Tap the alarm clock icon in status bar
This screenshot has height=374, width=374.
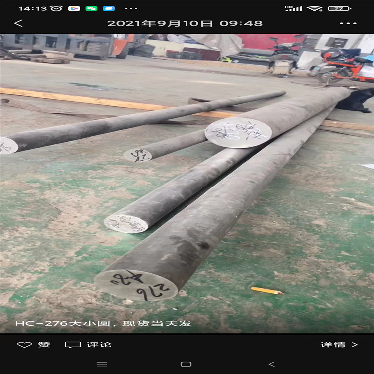point(57,8)
